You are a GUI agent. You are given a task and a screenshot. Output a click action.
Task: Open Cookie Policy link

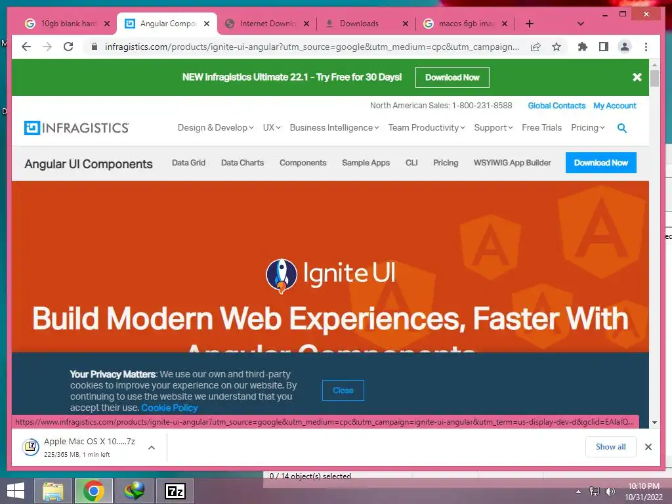(x=169, y=408)
